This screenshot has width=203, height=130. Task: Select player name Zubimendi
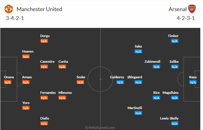152,62
